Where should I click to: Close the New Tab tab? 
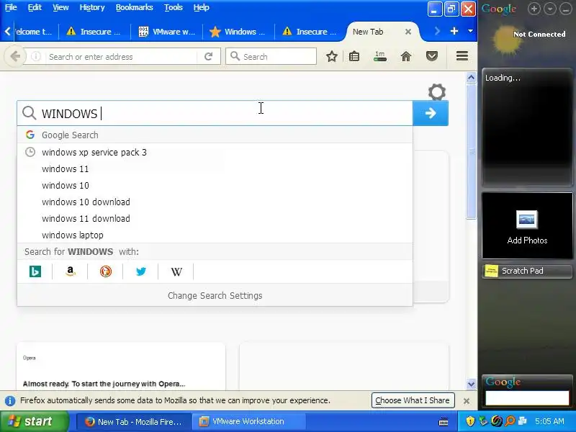coord(408,32)
